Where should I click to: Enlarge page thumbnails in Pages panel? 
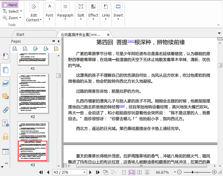[x=15, y=49]
